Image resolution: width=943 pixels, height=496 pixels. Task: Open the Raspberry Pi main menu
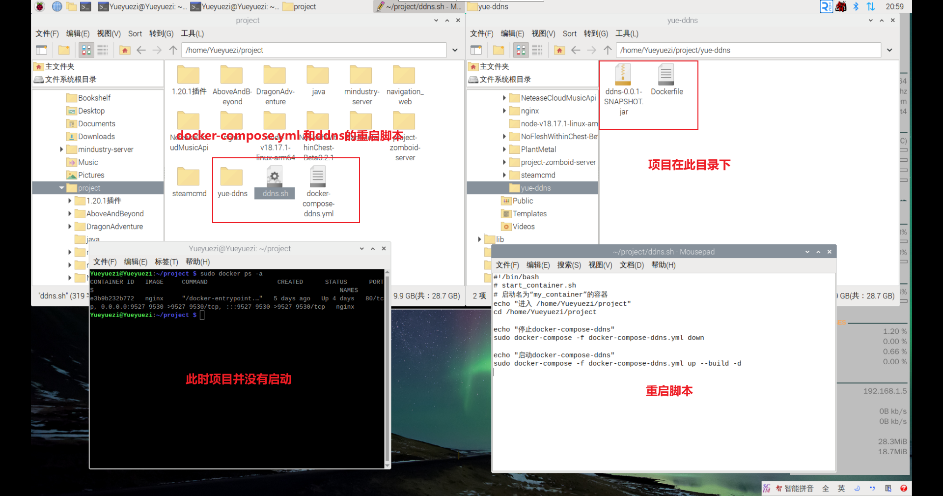[40, 6]
